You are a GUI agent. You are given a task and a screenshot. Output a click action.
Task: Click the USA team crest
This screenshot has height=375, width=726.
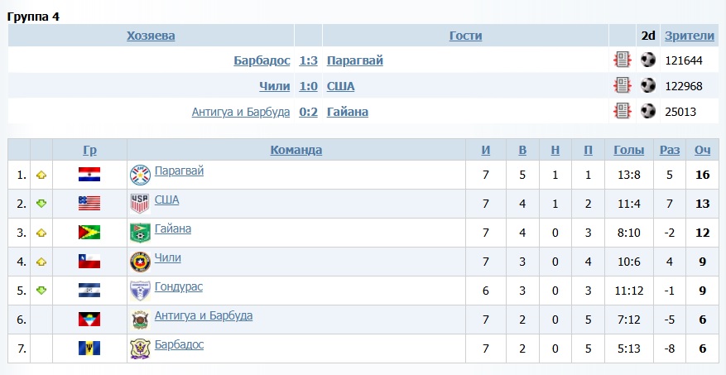139,204
